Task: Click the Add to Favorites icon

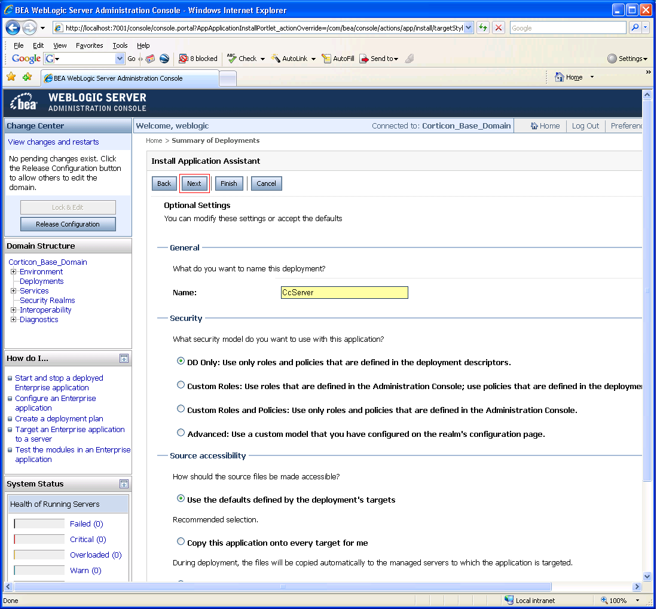Action: pyautogui.click(x=27, y=77)
